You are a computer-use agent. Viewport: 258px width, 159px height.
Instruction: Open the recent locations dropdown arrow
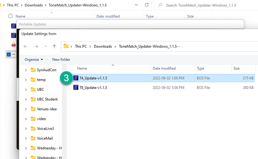[x=45, y=46]
